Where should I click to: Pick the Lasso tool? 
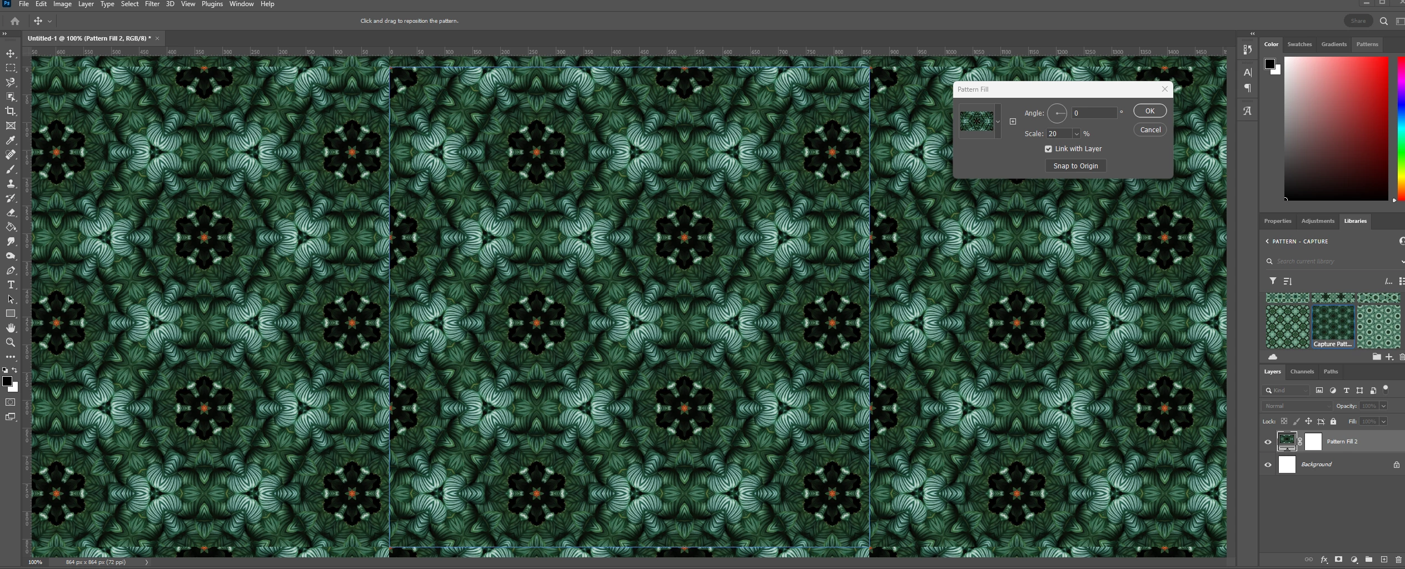click(x=11, y=82)
